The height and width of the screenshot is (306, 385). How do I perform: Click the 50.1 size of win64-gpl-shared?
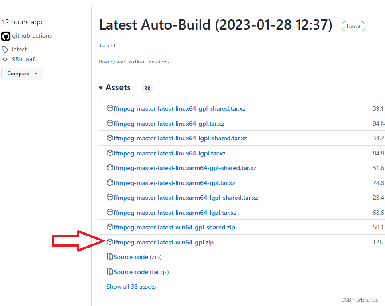click(x=378, y=227)
